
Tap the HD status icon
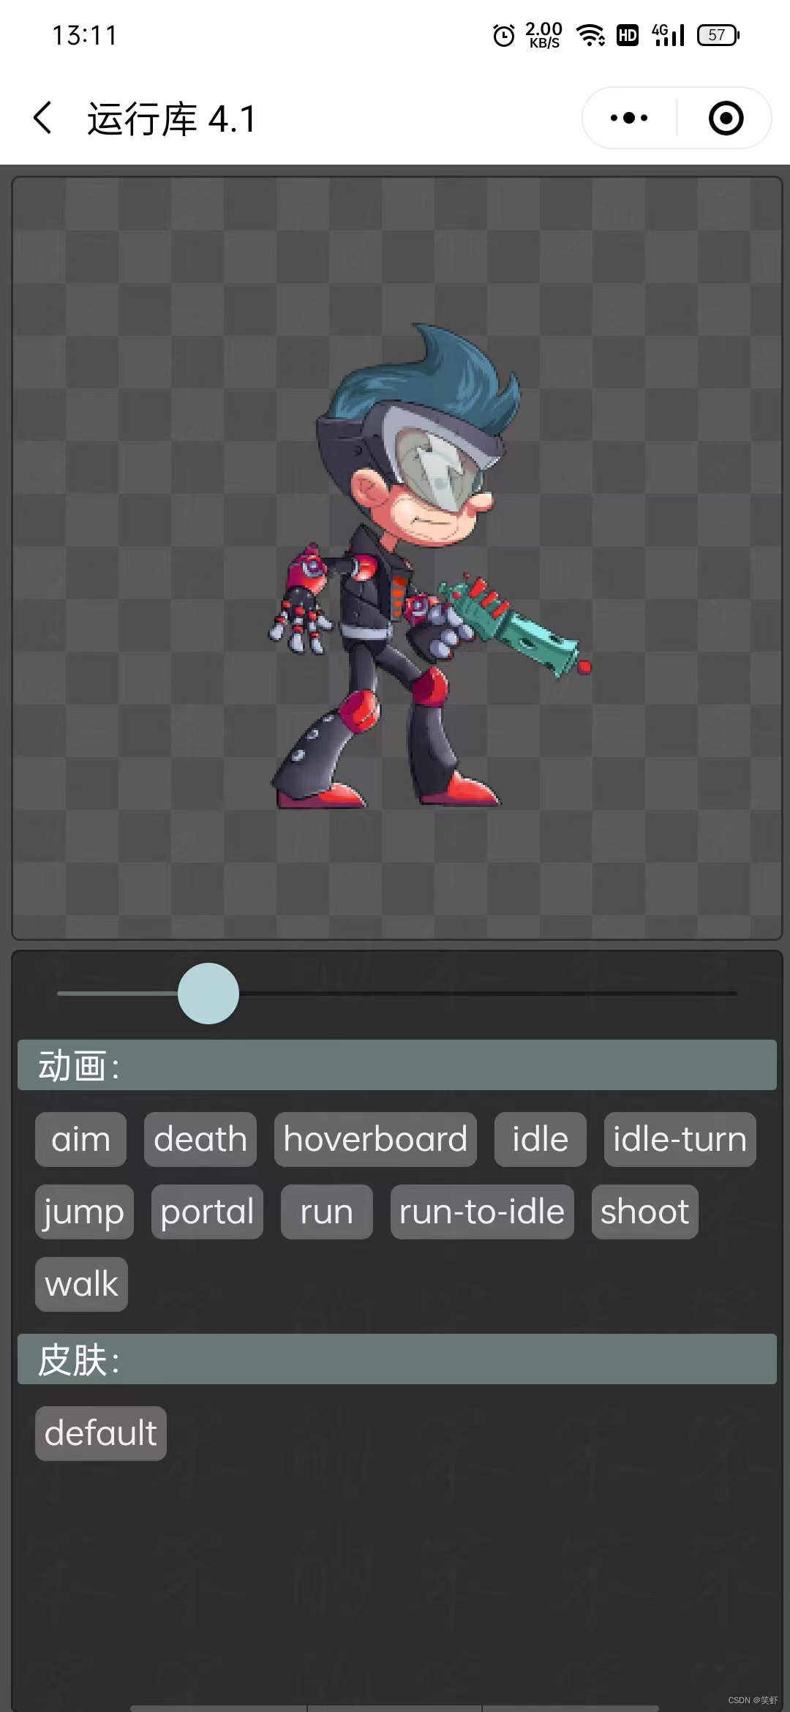(x=628, y=35)
